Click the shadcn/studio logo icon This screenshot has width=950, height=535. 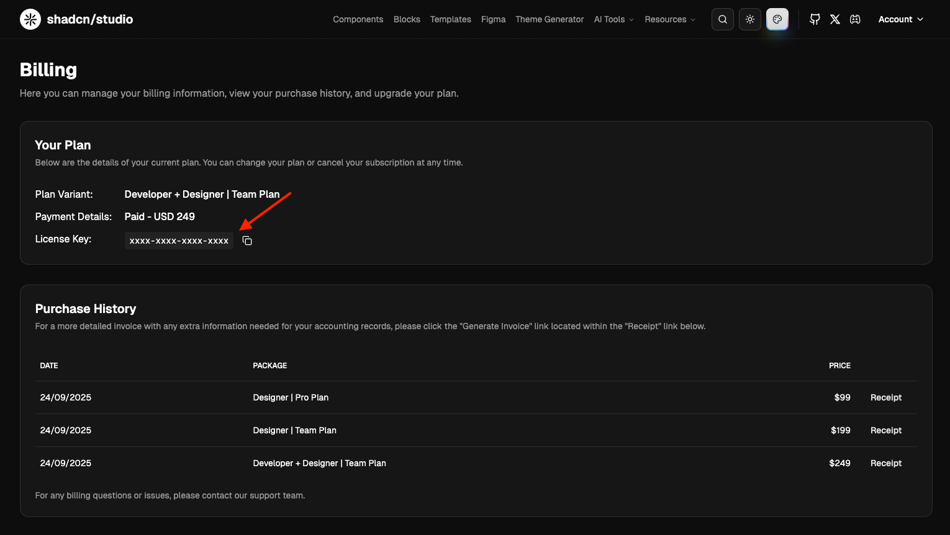[x=30, y=19]
